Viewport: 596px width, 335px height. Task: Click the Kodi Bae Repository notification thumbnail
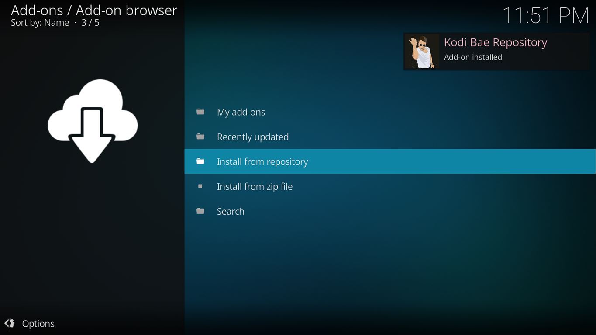pos(422,51)
